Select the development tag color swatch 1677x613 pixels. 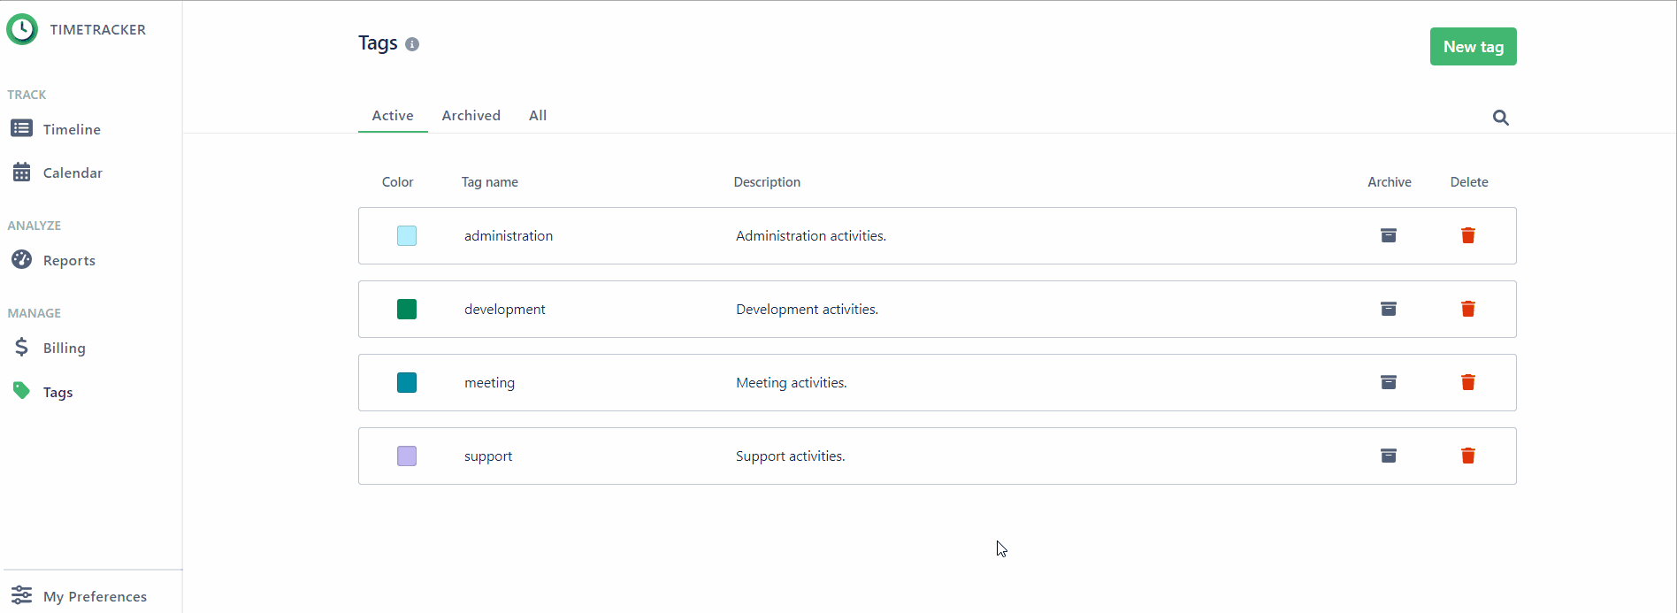tap(406, 309)
